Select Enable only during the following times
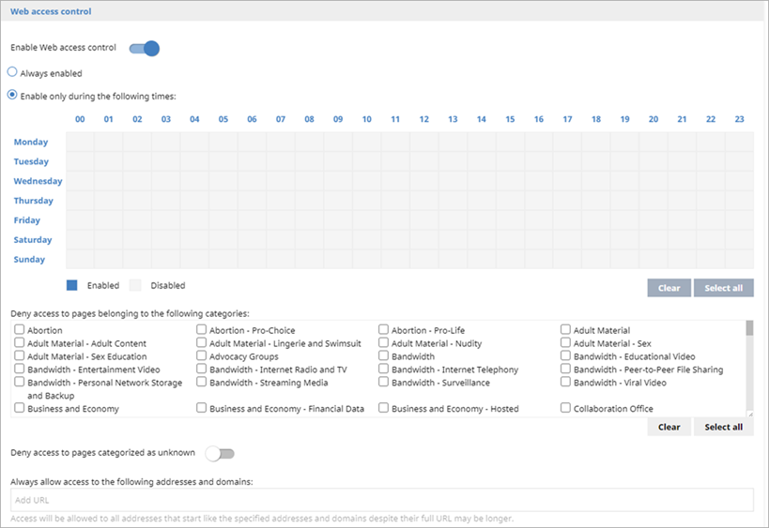The height and width of the screenshot is (528, 769). coord(12,95)
